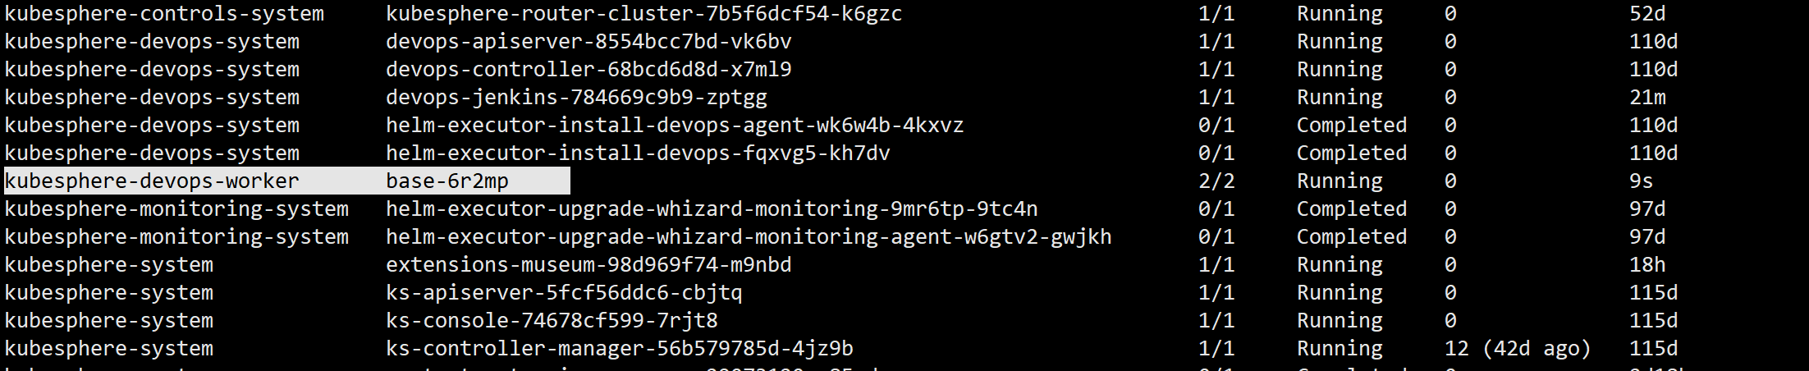The height and width of the screenshot is (371, 1809).
Task: Click the ks-console-74678cf599-7rjt8 pod name
Action: click(552, 321)
